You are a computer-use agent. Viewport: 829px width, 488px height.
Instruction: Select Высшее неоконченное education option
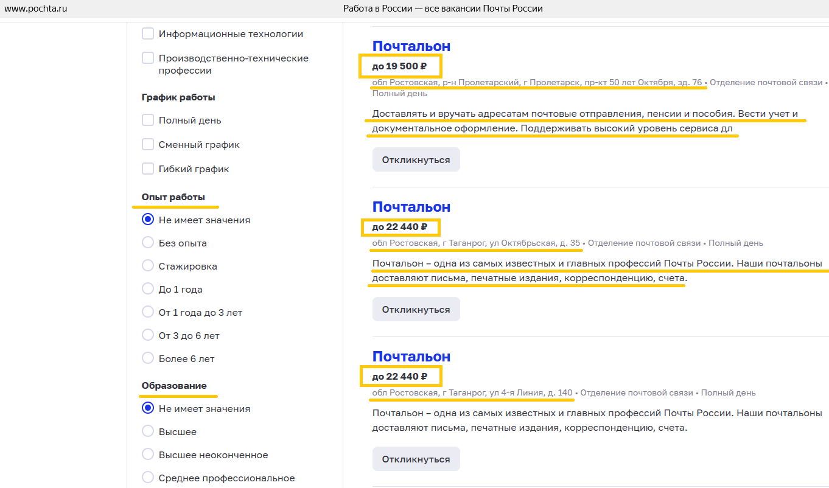click(148, 455)
